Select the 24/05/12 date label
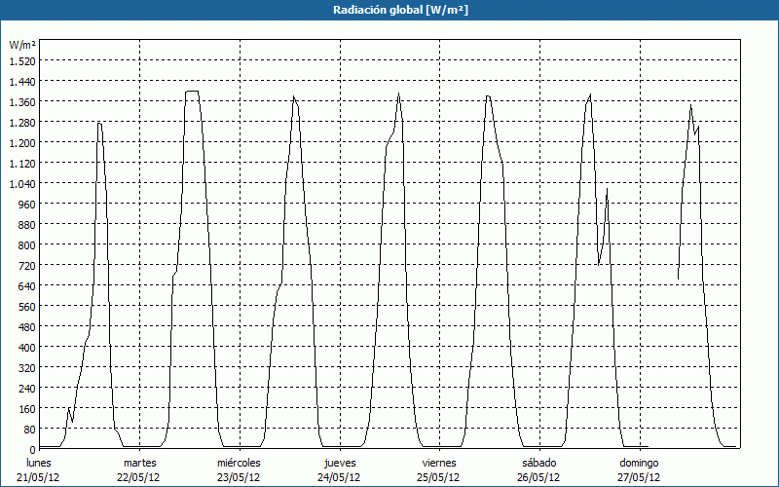This screenshot has height=487, width=779. (339, 477)
